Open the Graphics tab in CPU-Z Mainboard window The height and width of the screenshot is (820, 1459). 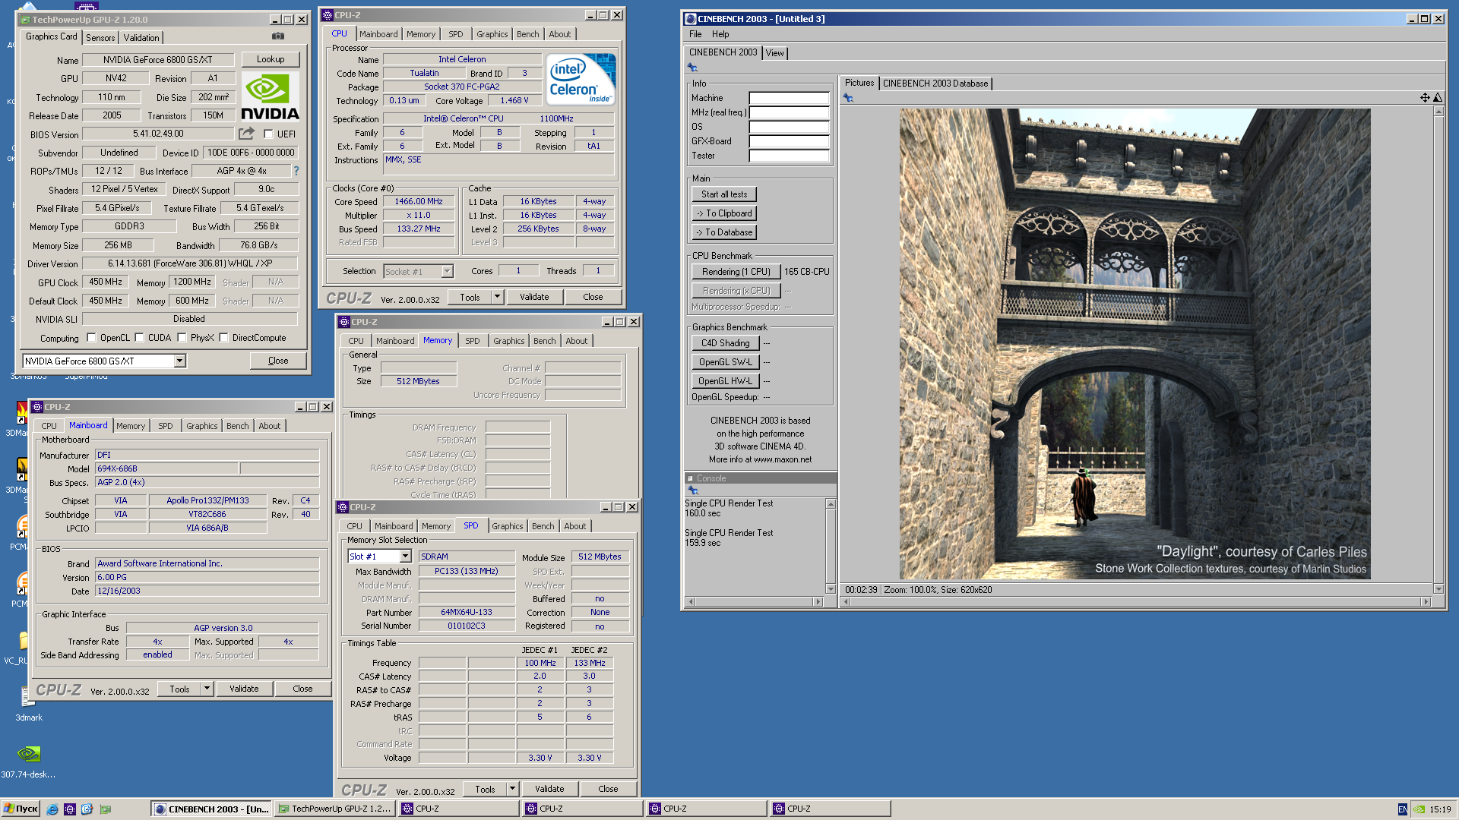click(202, 426)
